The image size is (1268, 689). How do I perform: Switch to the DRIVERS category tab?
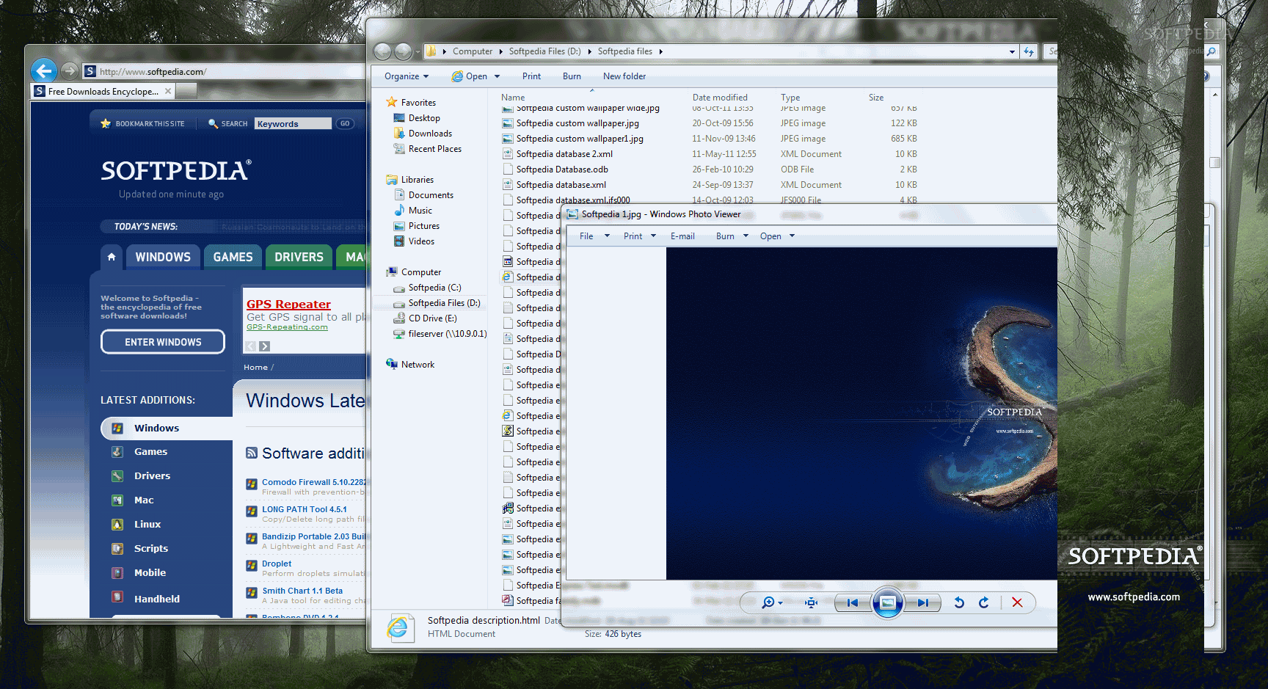click(x=299, y=257)
